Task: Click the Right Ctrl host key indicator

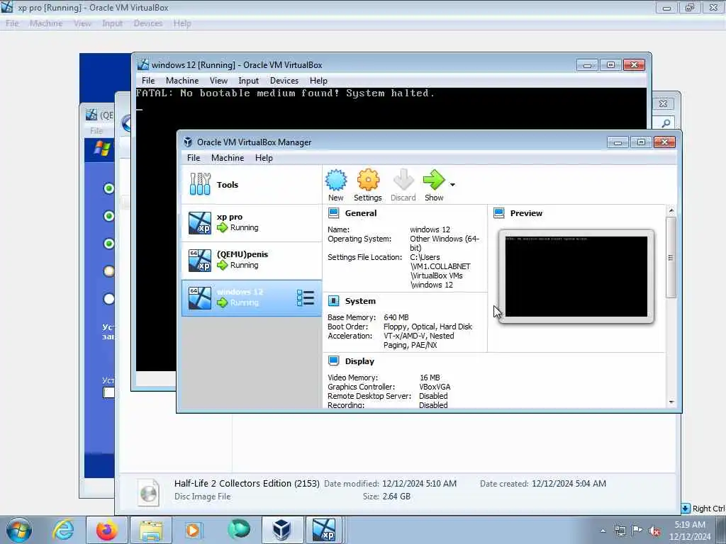Action: tap(708, 509)
